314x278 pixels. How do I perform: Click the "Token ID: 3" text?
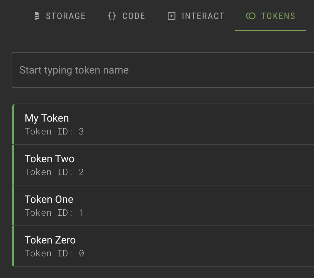click(54, 132)
